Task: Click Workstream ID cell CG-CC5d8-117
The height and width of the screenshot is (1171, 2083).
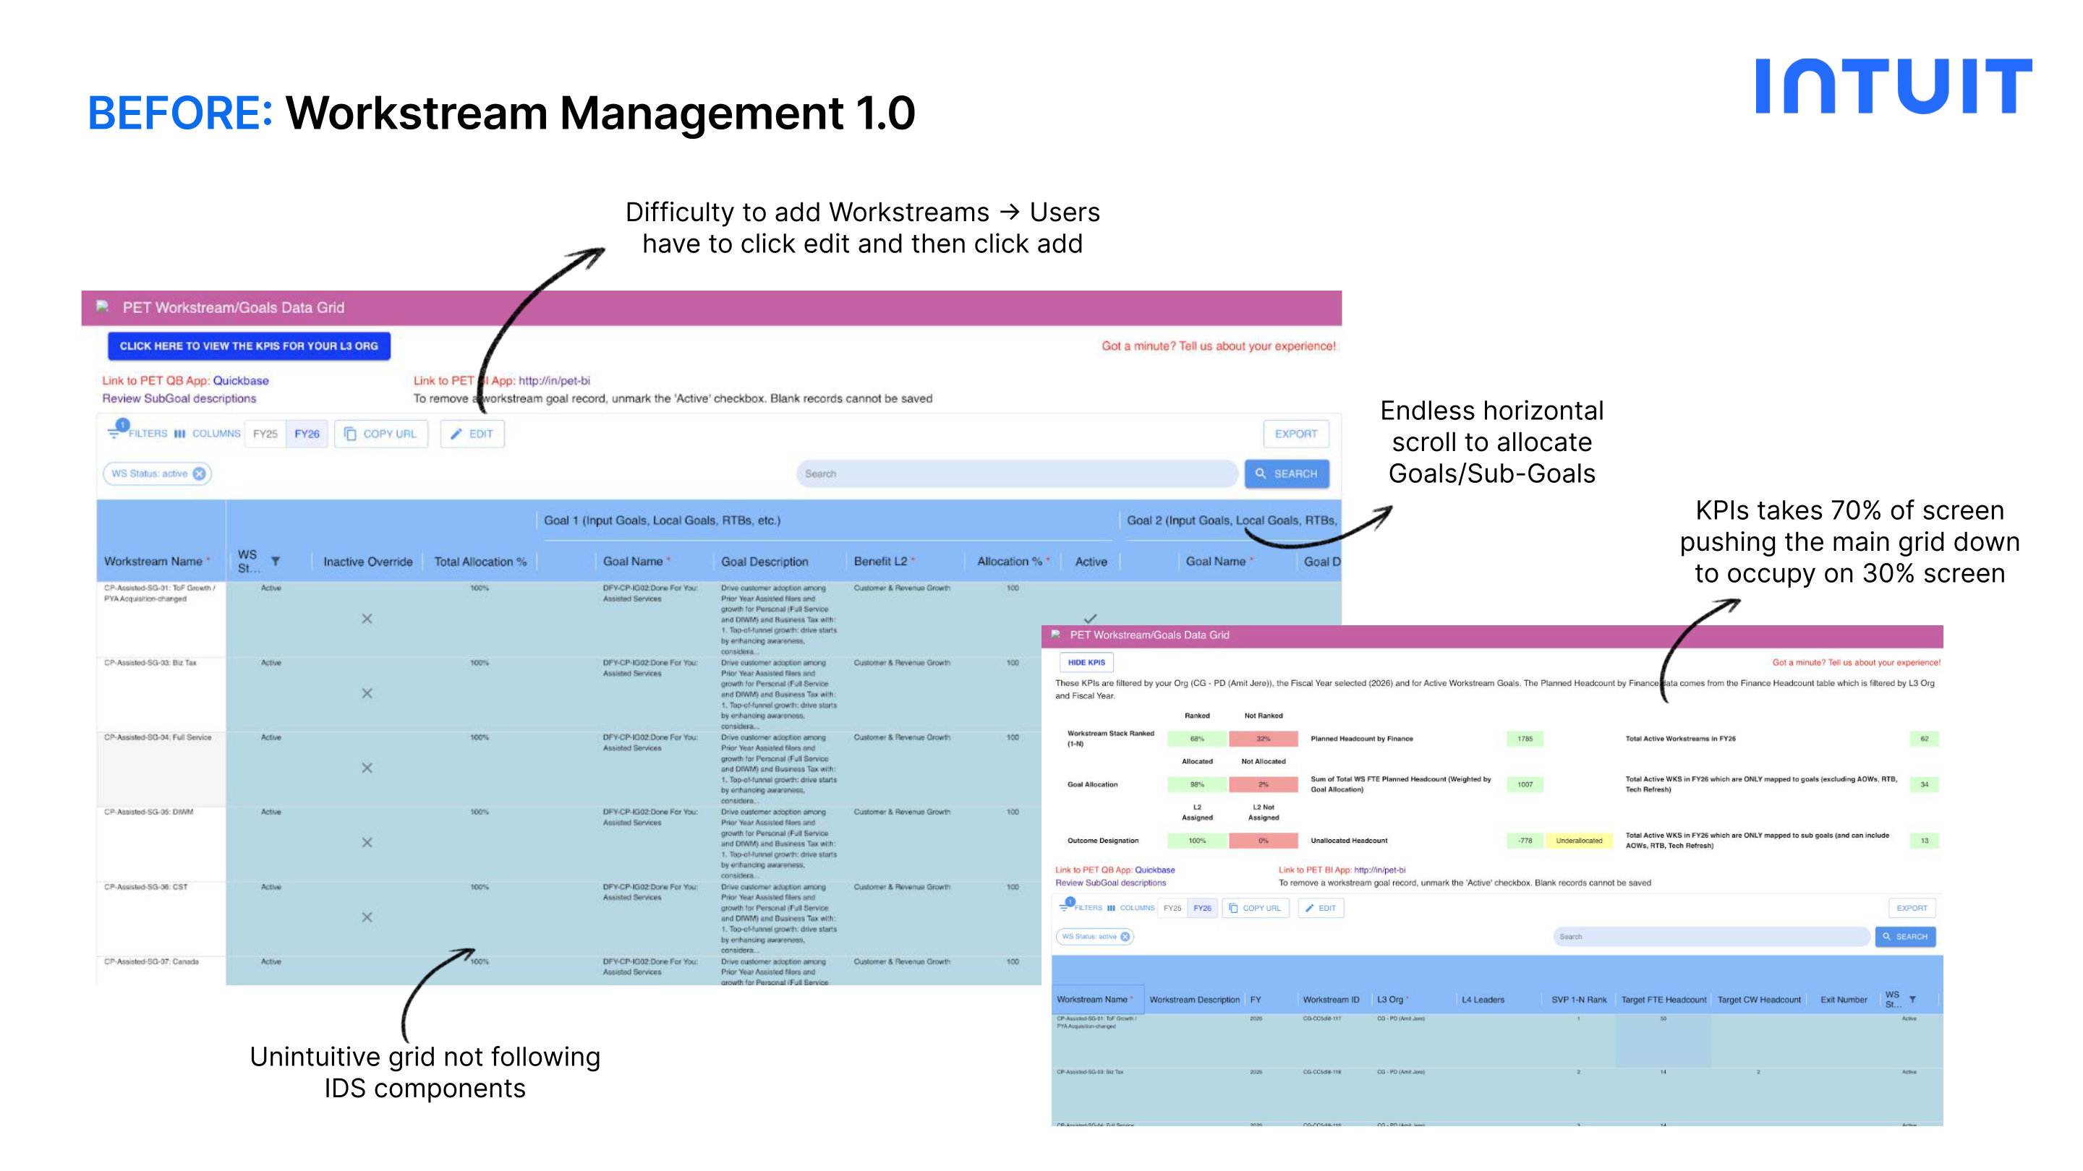Action: point(1322,1019)
